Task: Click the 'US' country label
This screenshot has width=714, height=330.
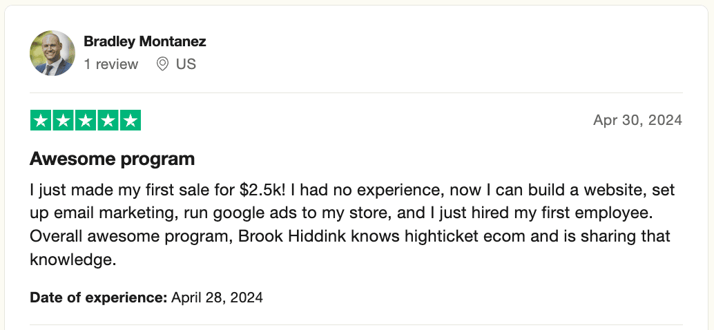Action: [x=186, y=64]
